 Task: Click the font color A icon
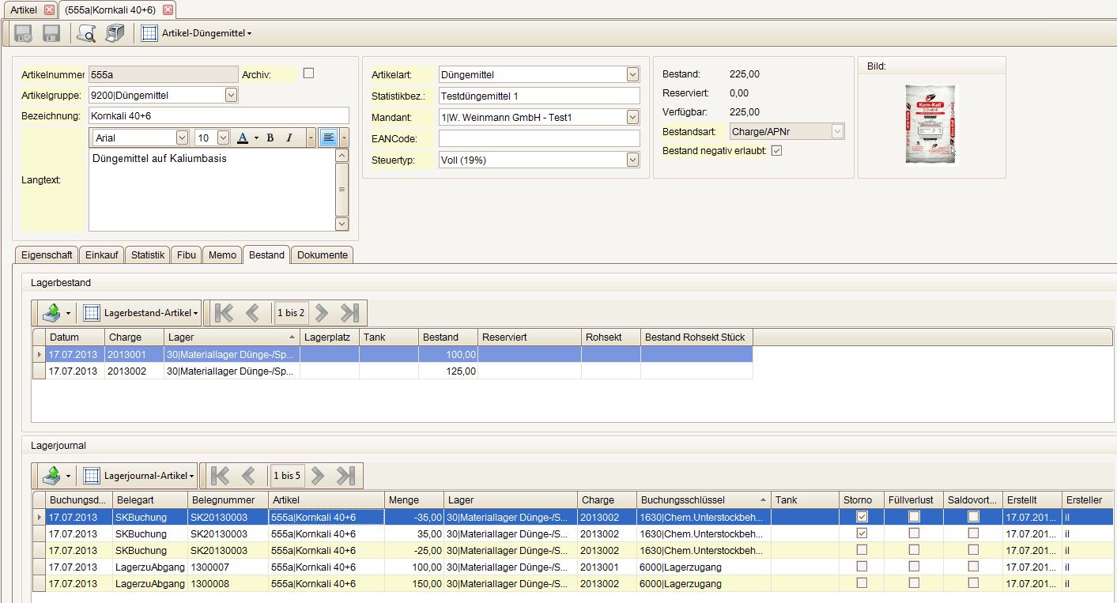pyautogui.click(x=243, y=138)
